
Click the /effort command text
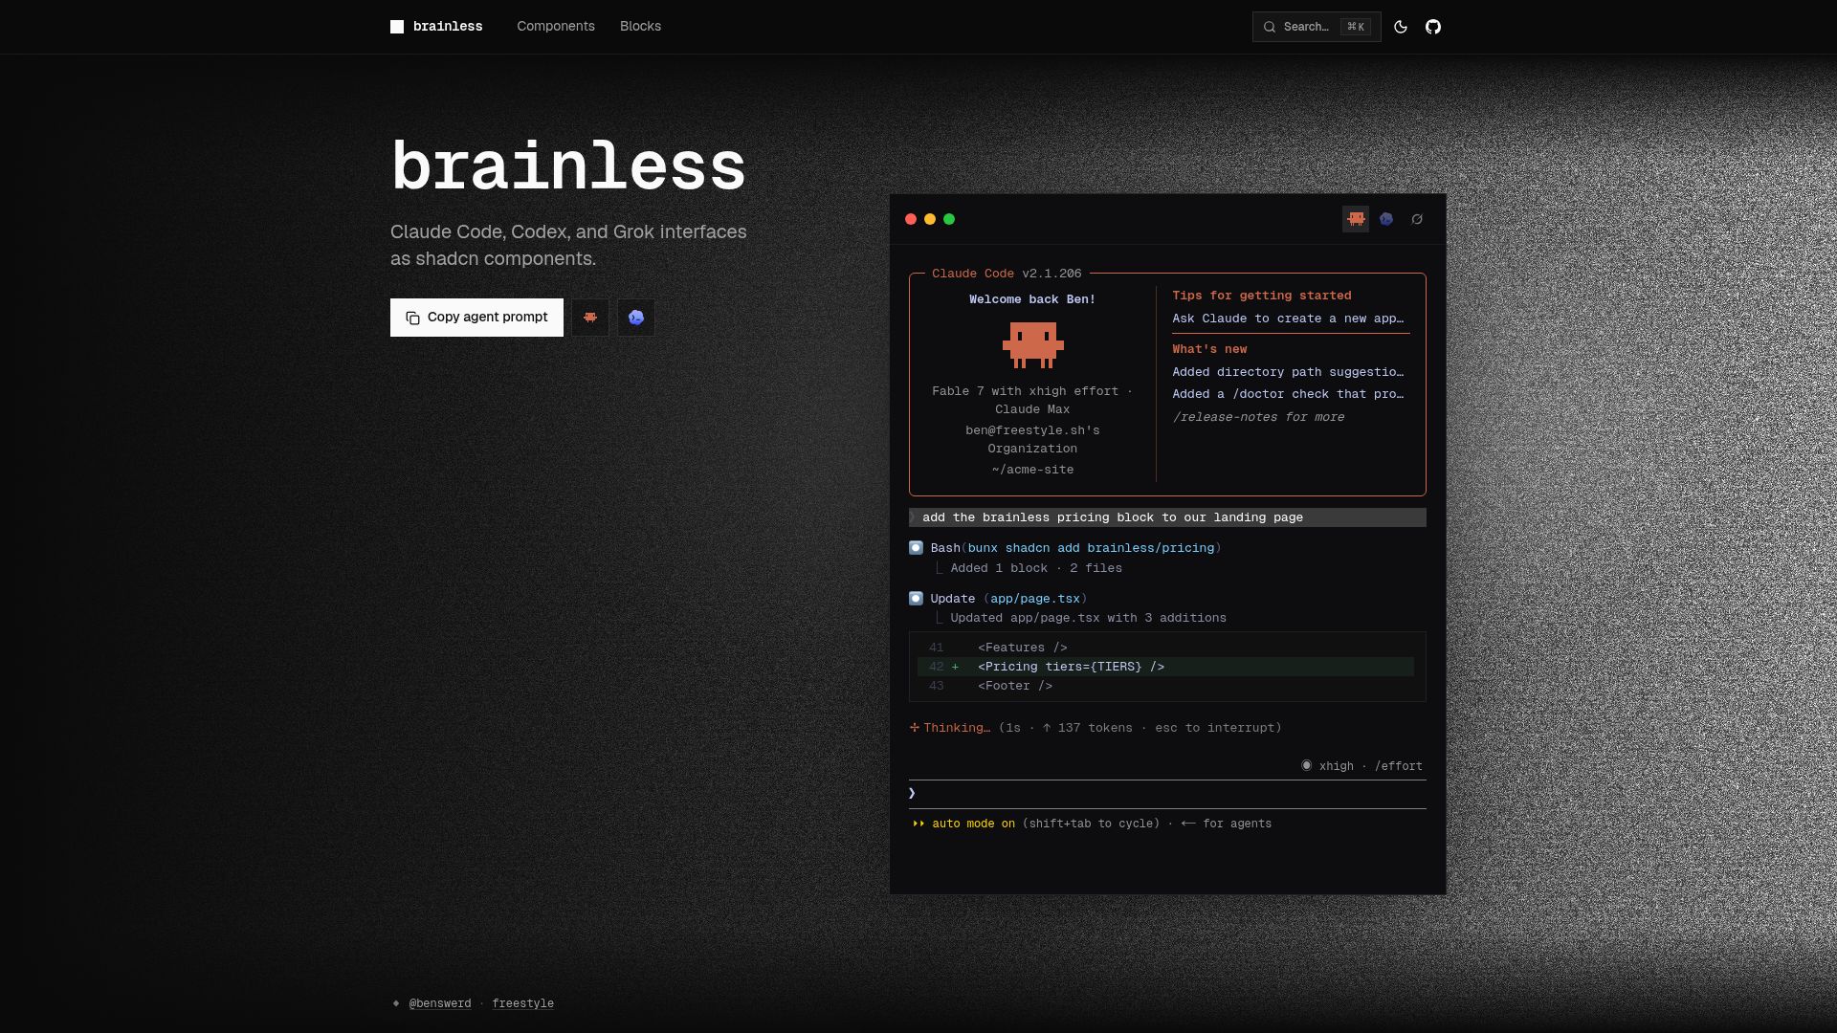pyautogui.click(x=1399, y=766)
